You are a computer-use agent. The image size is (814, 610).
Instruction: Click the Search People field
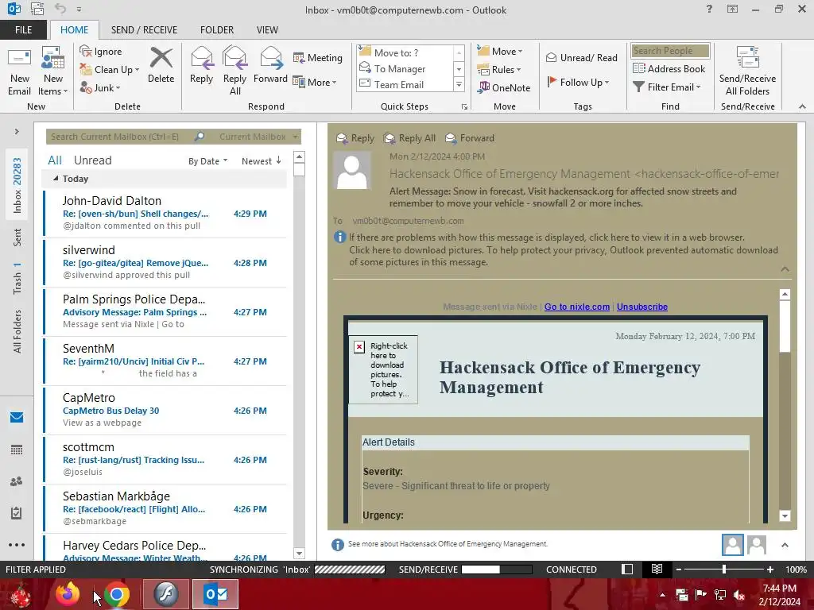670,50
